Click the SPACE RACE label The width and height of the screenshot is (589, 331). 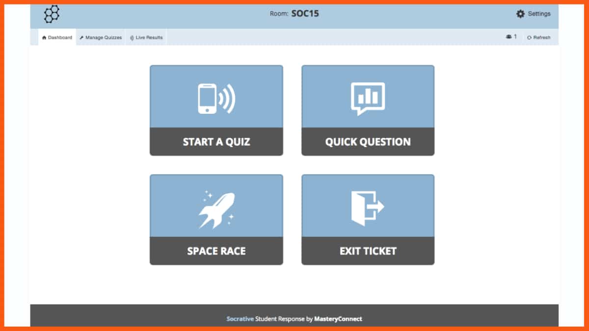(216, 251)
